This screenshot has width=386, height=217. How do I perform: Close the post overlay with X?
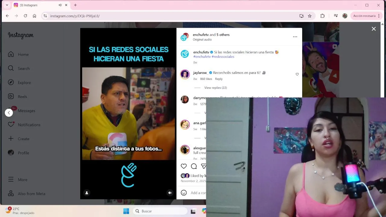point(374,29)
